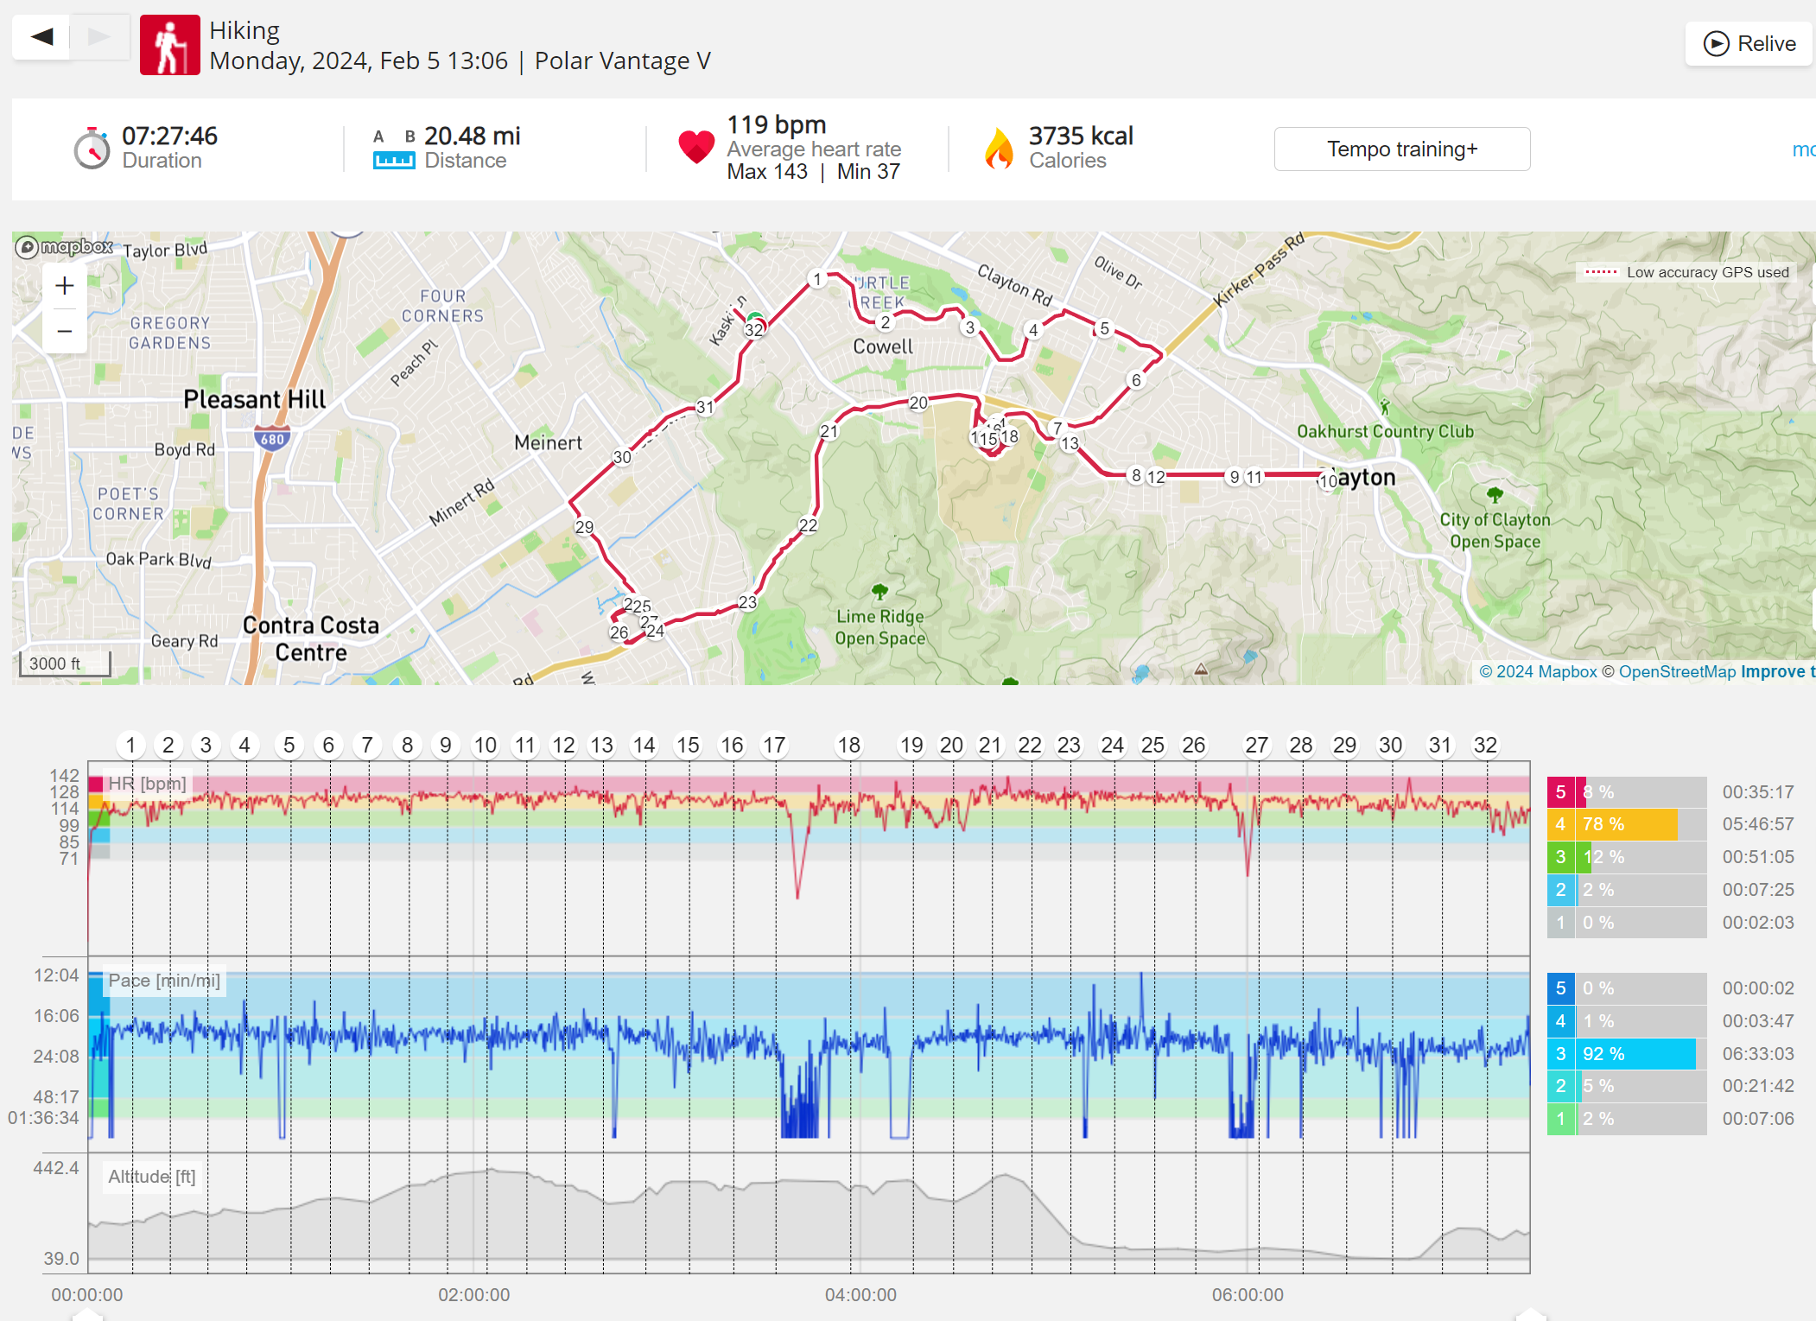1816x1321 pixels.
Task: Click the distance ruler icon
Action: 394,160
